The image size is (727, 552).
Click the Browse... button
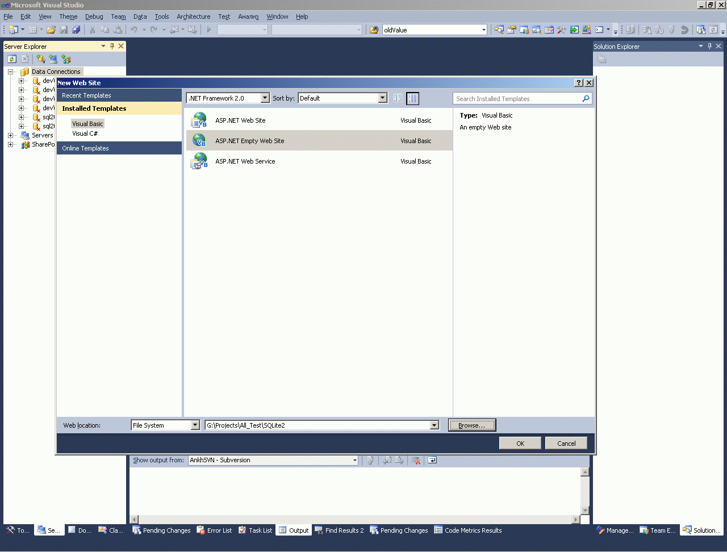point(472,425)
